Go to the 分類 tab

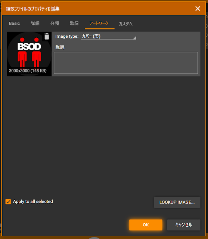pos(55,24)
